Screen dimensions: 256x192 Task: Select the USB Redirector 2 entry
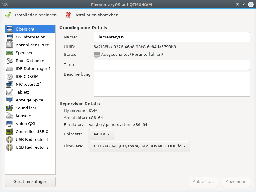pos(30,147)
